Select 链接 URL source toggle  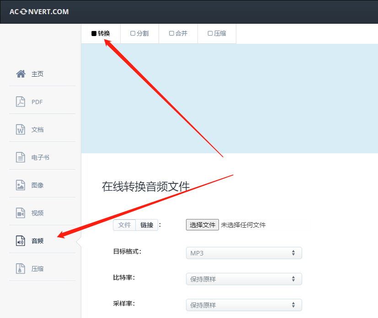pyautogui.click(x=147, y=225)
